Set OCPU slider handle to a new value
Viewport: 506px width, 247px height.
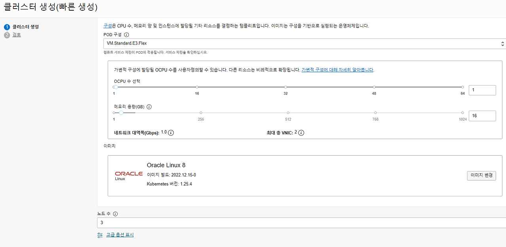click(115, 87)
